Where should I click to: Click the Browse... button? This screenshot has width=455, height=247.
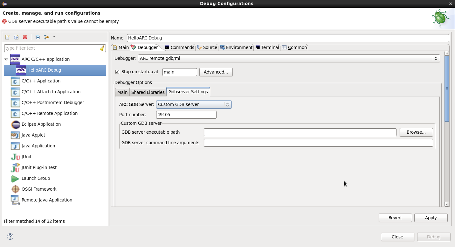point(416,132)
